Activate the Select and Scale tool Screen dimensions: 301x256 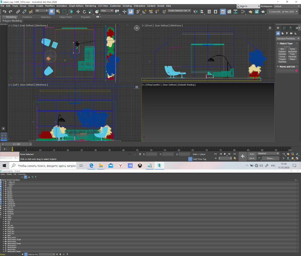tap(91, 12)
